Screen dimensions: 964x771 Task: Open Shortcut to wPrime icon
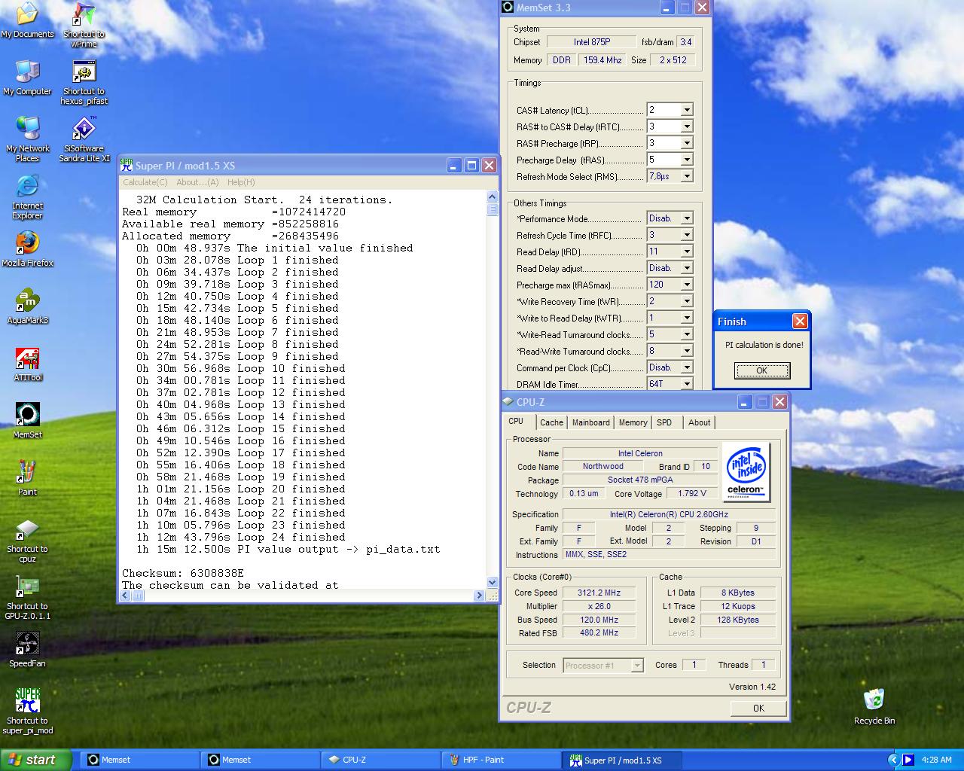(x=84, y=25)
